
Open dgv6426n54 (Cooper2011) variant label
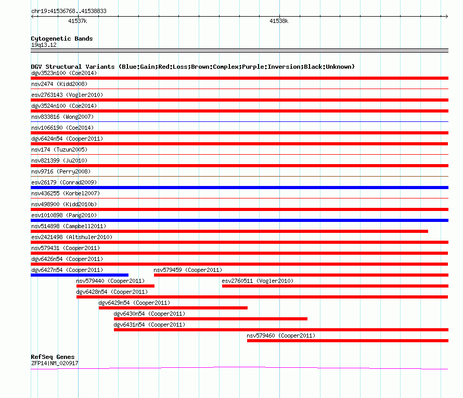click(x=67, y=259)
